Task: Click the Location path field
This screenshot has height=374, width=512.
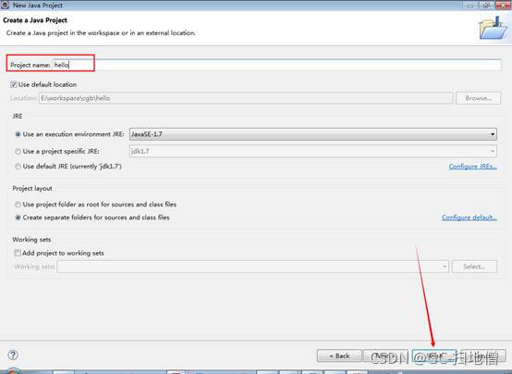Action: click(246, 98)
